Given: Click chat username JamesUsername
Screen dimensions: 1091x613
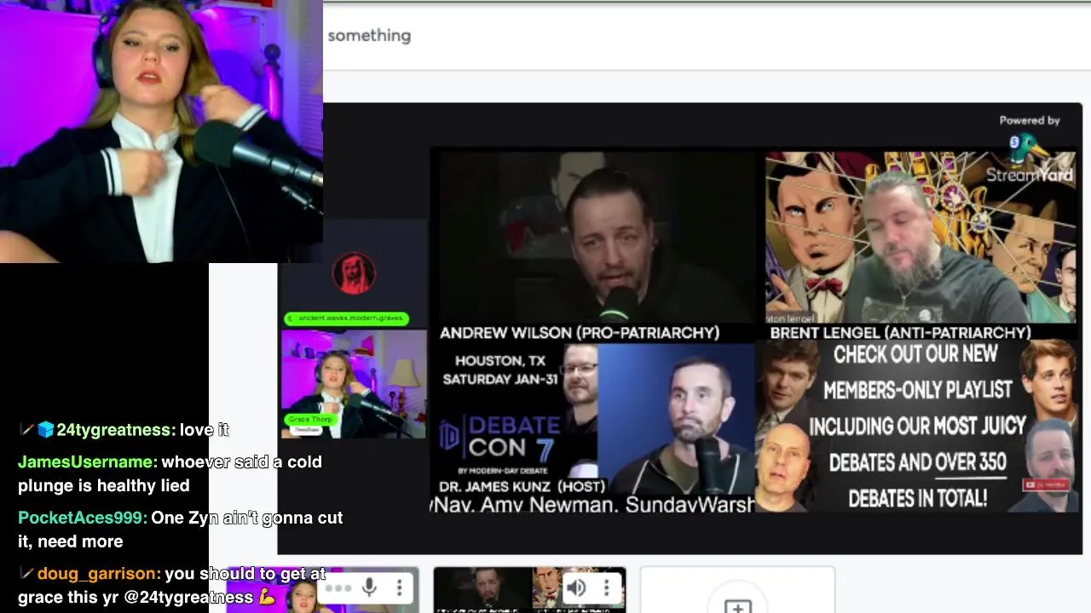Looking at the screenshot, I should (x=88, y=461).
